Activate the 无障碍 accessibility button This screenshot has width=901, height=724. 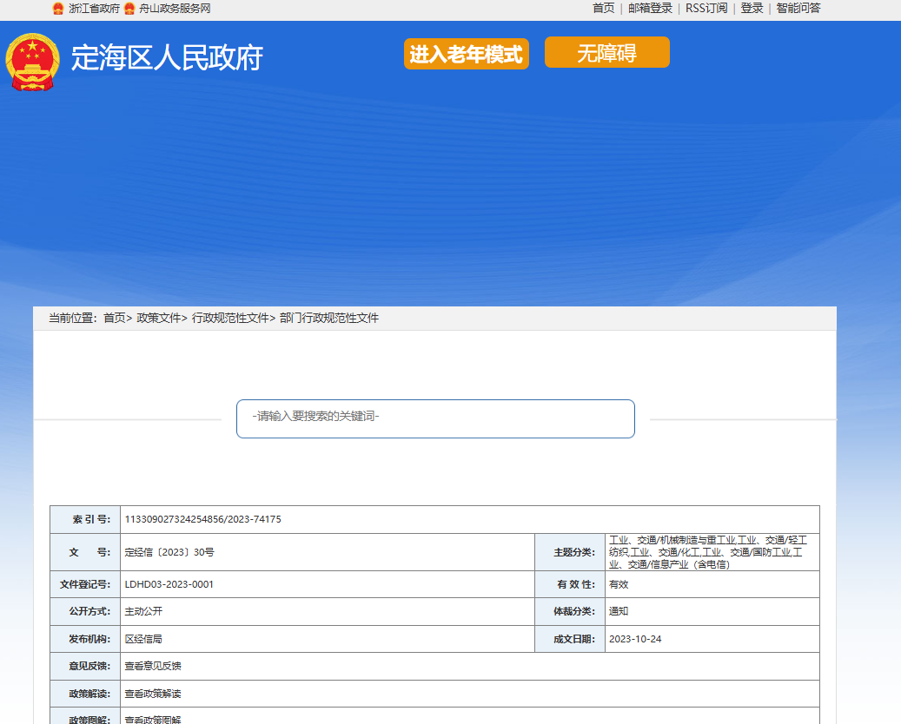(x=606, y=52)
